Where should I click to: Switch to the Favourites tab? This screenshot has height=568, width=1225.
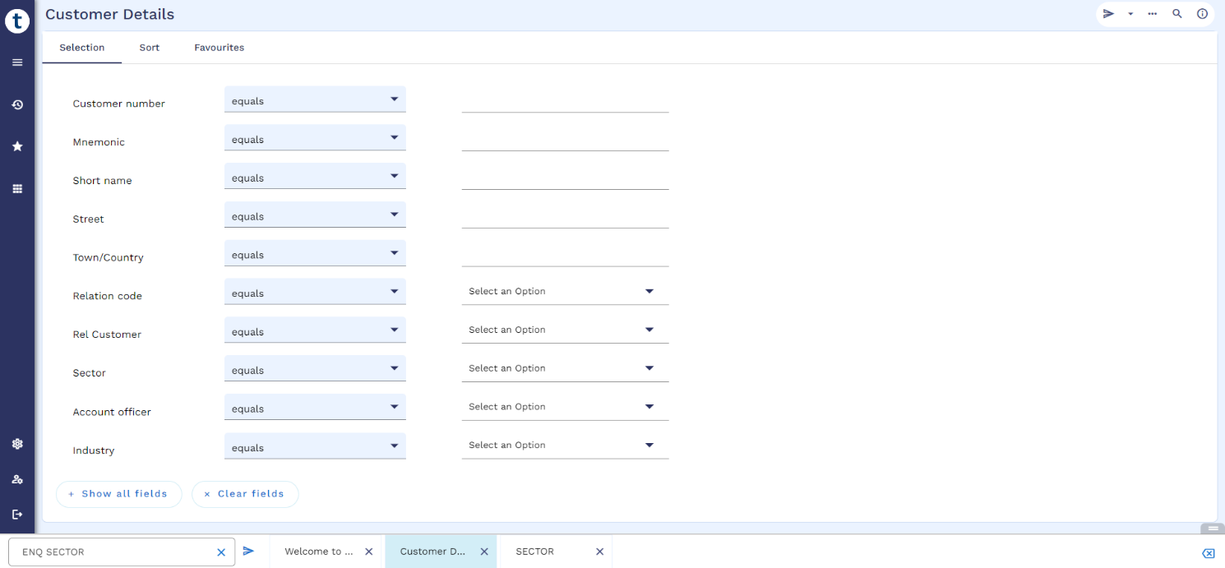coord(219,48)
